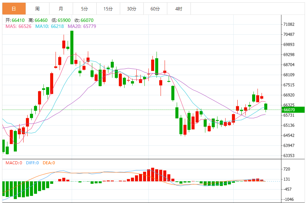Click the -457 MACD axis label
Viewport: 307px width, 203px height.
pos(287,189)
